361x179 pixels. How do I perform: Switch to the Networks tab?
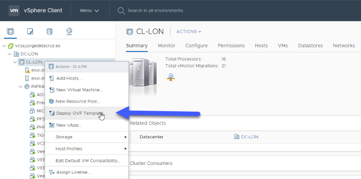click(x=344, y=46)
